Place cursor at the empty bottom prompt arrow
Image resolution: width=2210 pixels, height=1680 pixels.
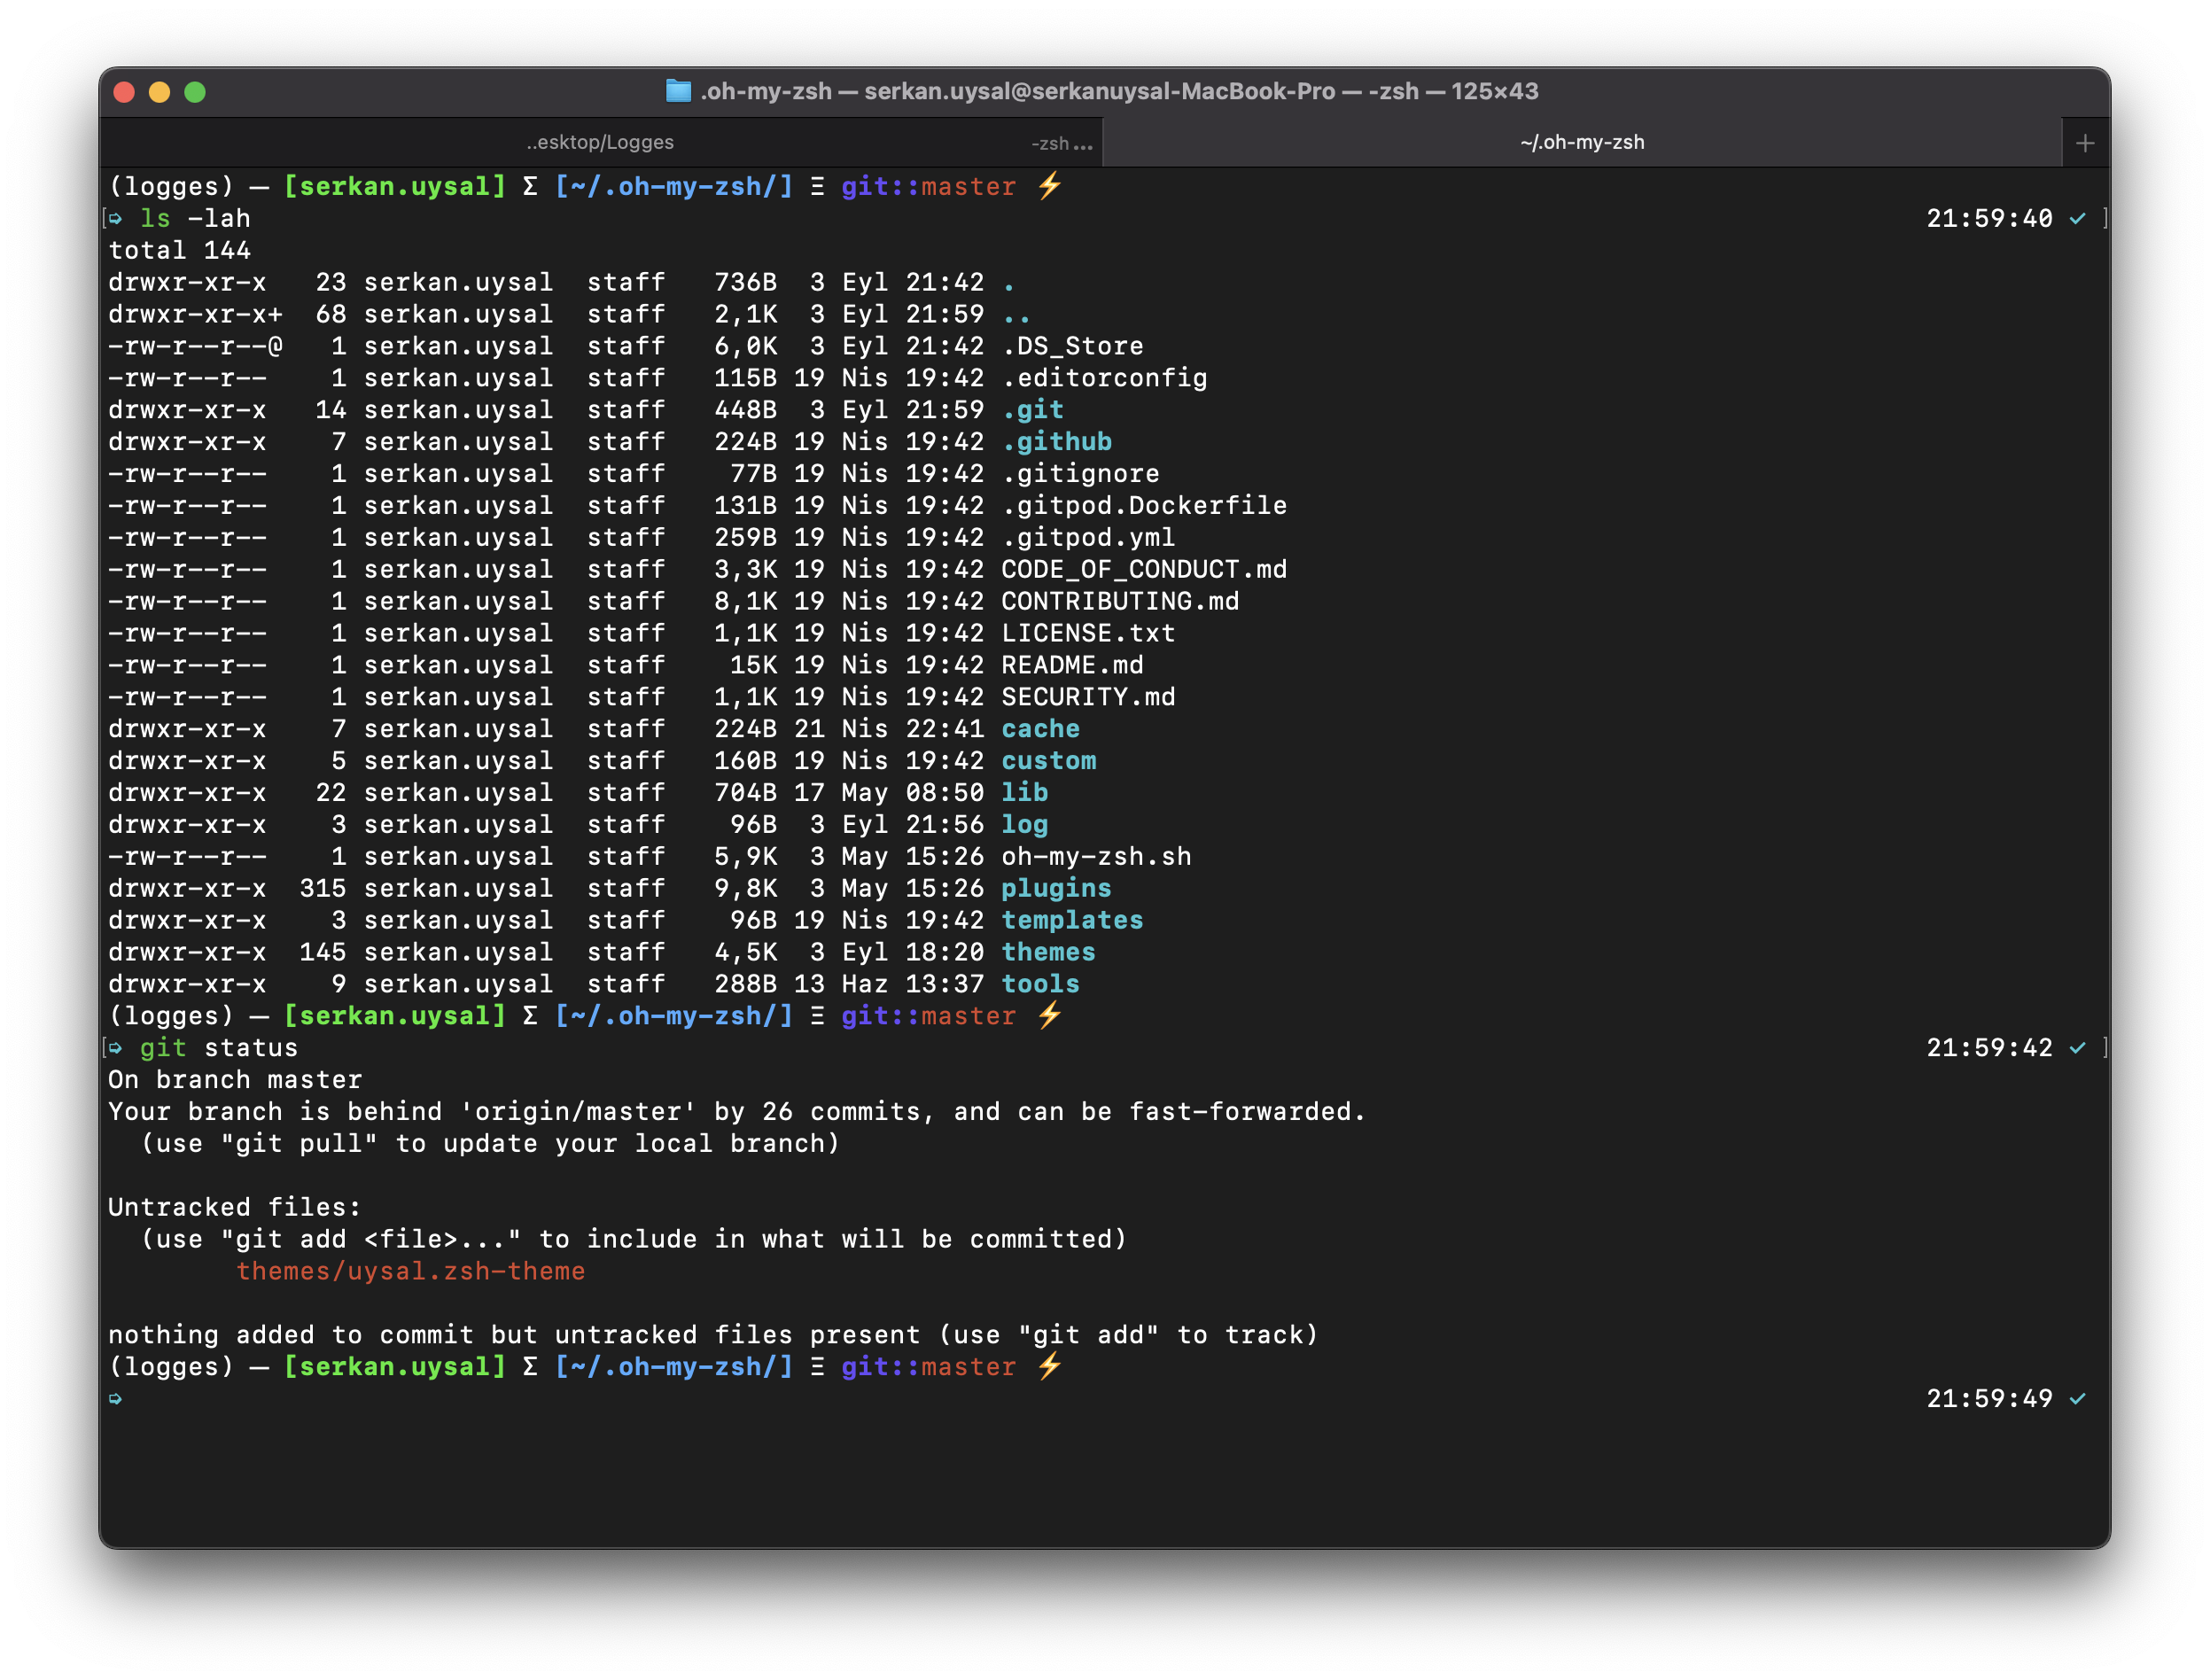pos(115,1398)
